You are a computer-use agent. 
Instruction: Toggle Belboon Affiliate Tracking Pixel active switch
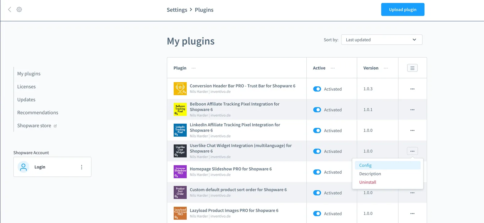(317, 110)
